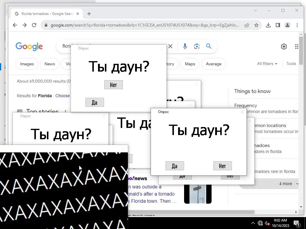Image resolution: width=306 pixels, height=229 pixels.
Task: Open the network globe tray icon
Action: click(x=260, y=223)
